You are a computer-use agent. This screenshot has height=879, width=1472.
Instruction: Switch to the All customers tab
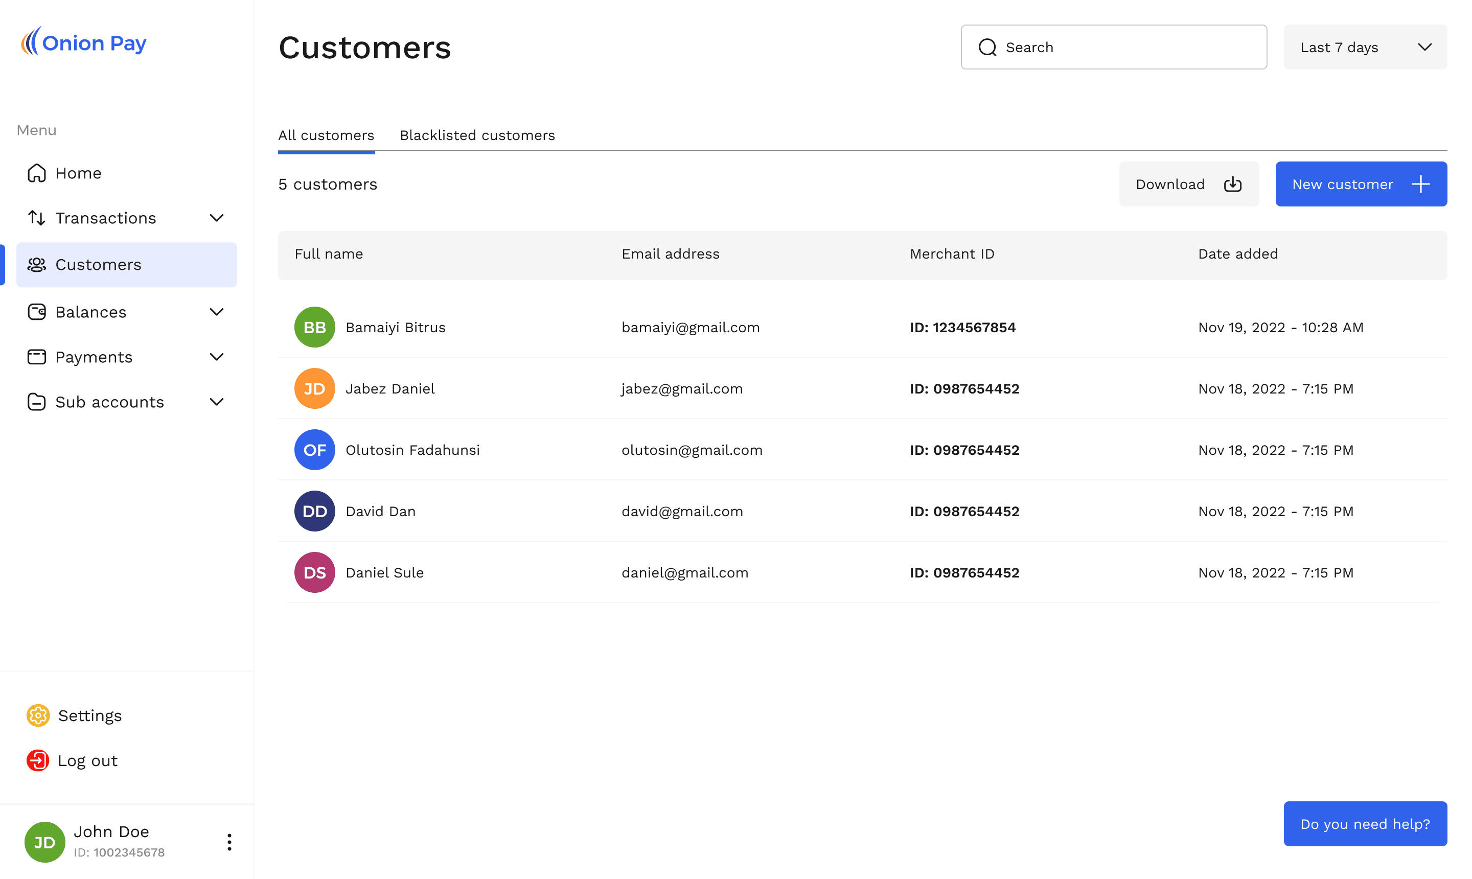327,135
